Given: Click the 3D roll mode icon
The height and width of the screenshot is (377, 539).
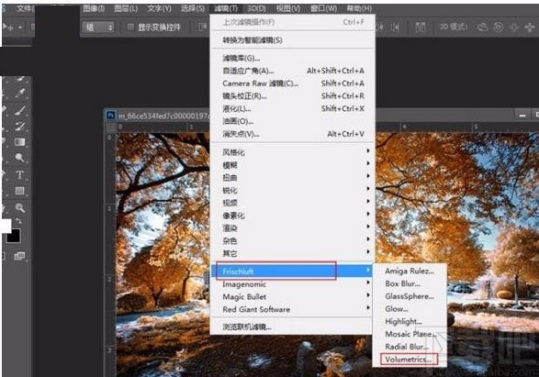Looking at the screenshot, I should tap(498, 27).
